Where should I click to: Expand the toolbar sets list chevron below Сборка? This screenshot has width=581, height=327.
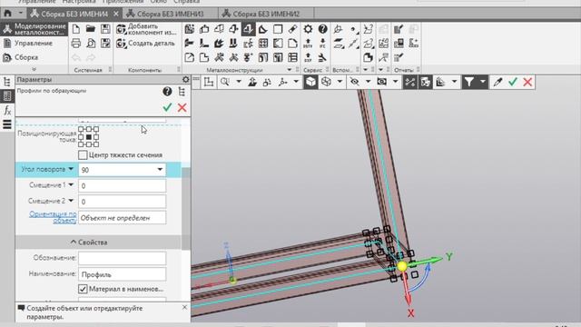coord(34,69)
